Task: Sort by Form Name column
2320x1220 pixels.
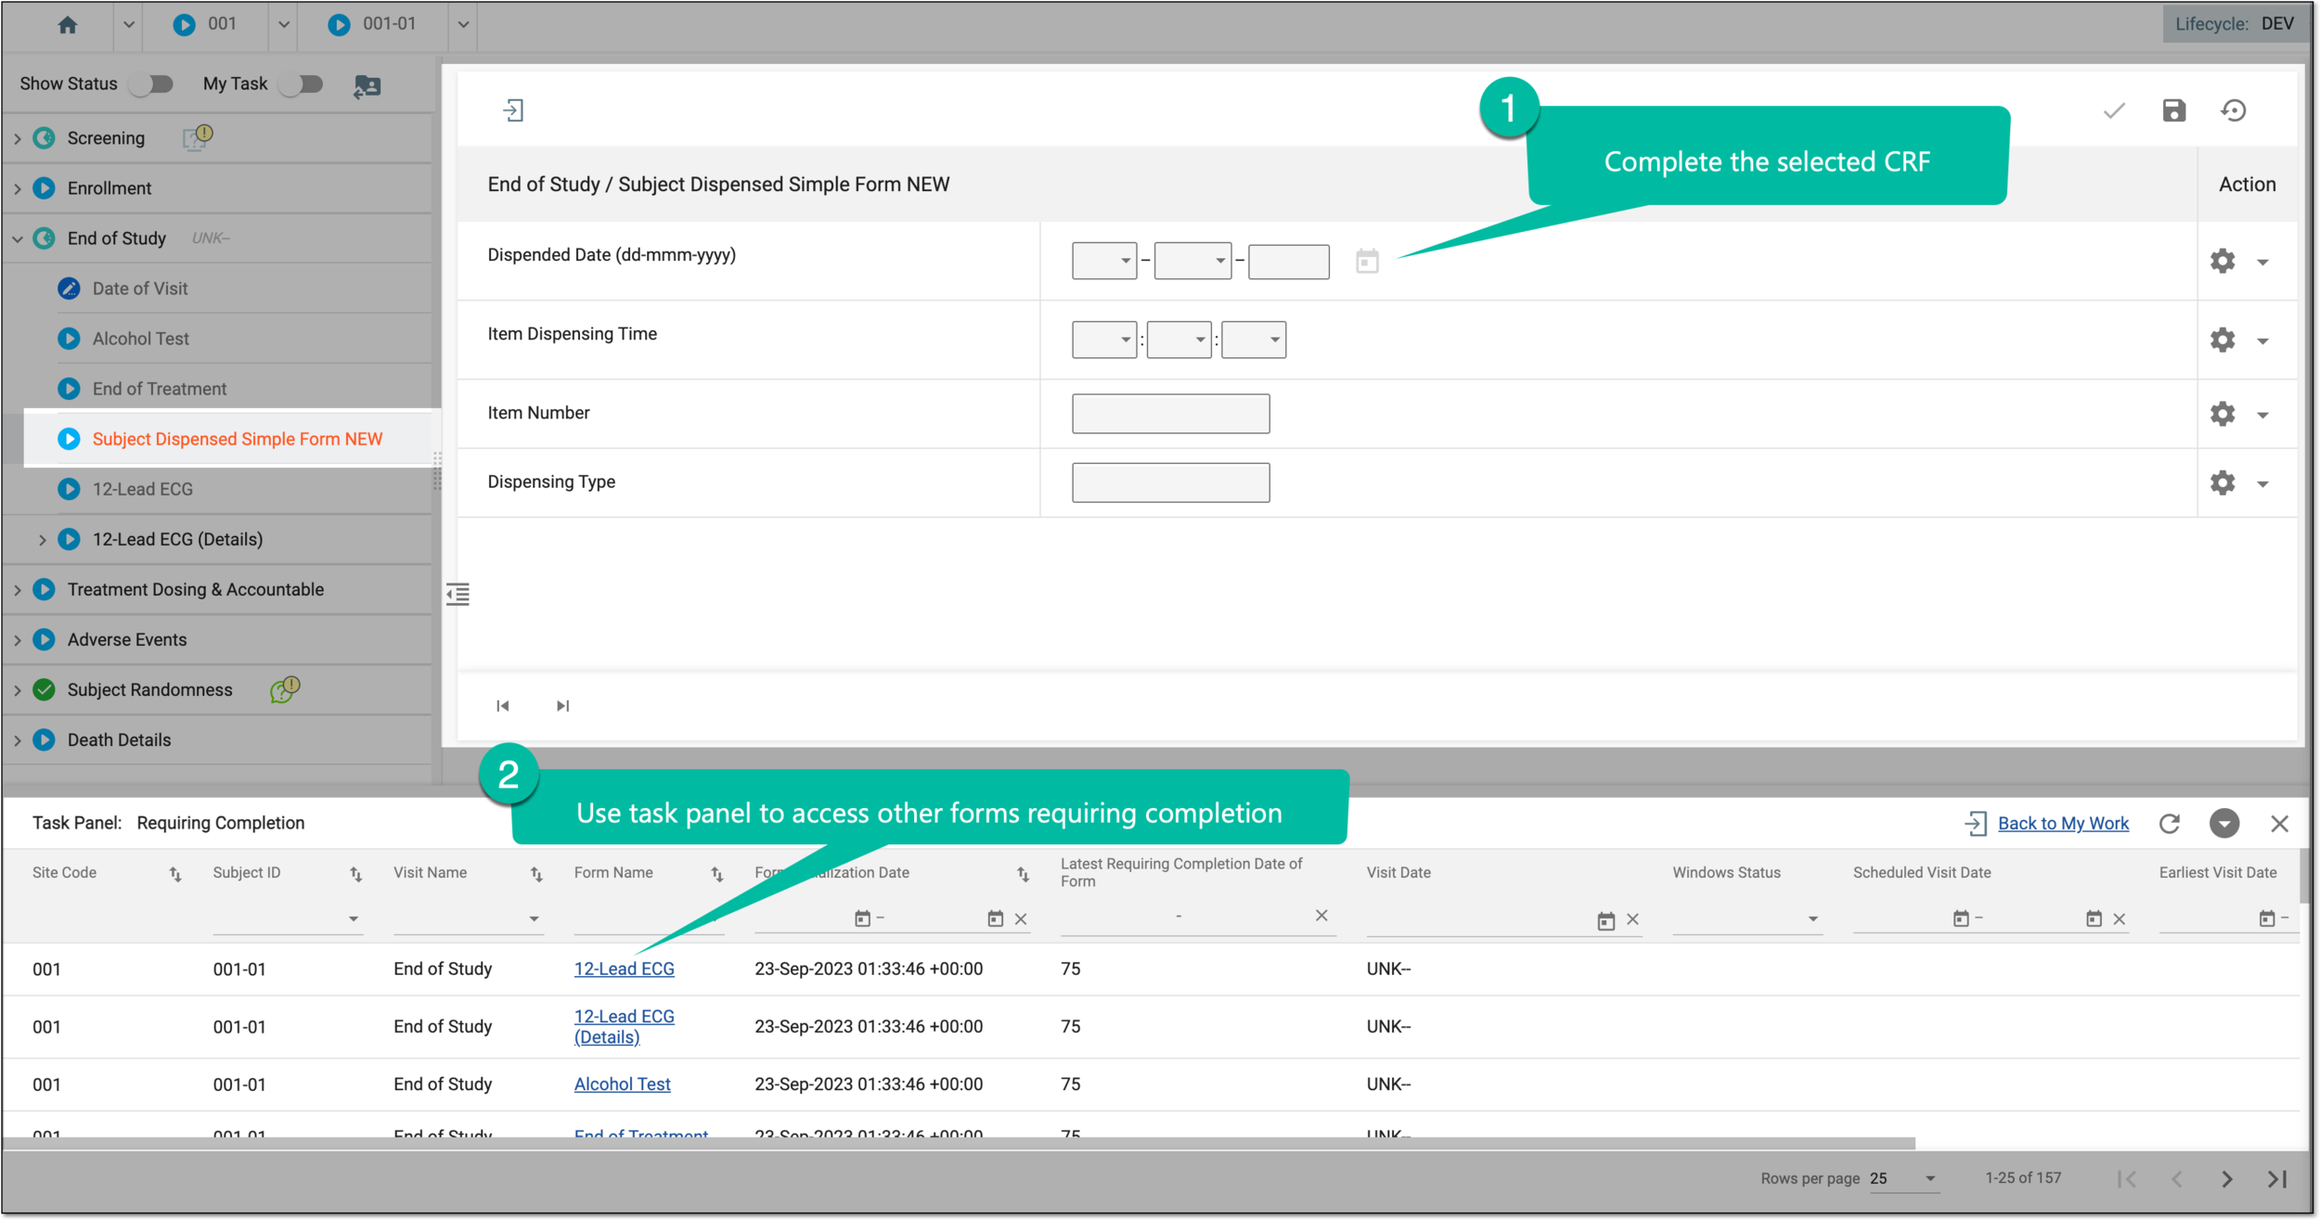Action: (x=717, y=874)
